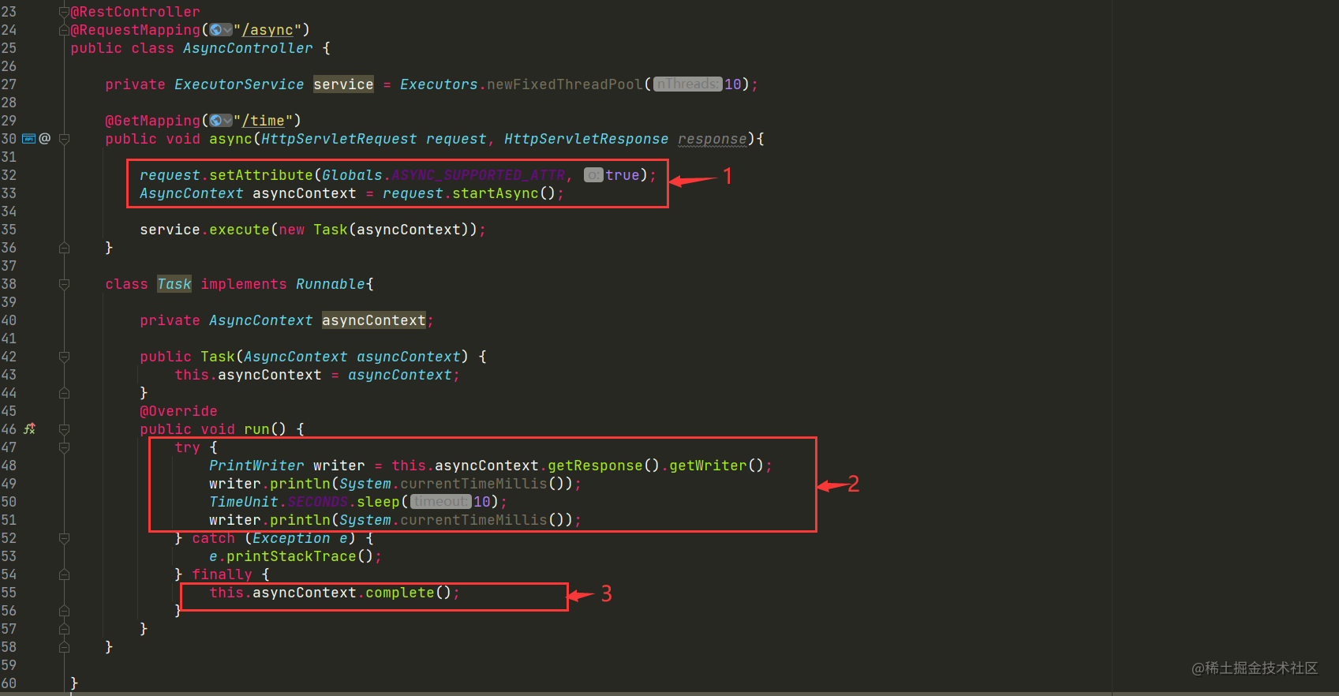Click the API endpoint gutter icon on line 30
The image size is (1339, 696).
pyautogui.click(x=28, y=138)
